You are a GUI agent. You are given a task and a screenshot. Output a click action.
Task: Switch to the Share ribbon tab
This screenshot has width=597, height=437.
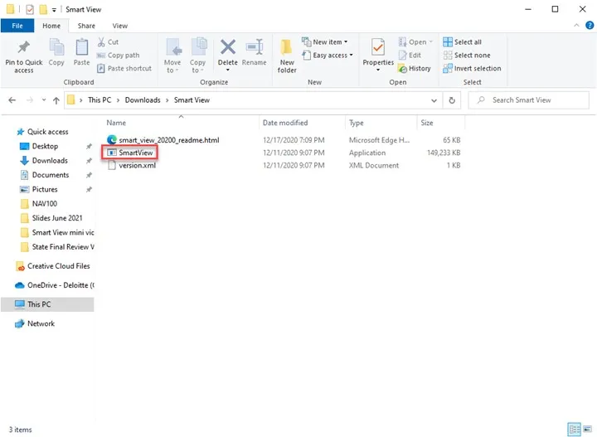(x=86, y=26)
